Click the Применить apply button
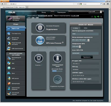 87,57
